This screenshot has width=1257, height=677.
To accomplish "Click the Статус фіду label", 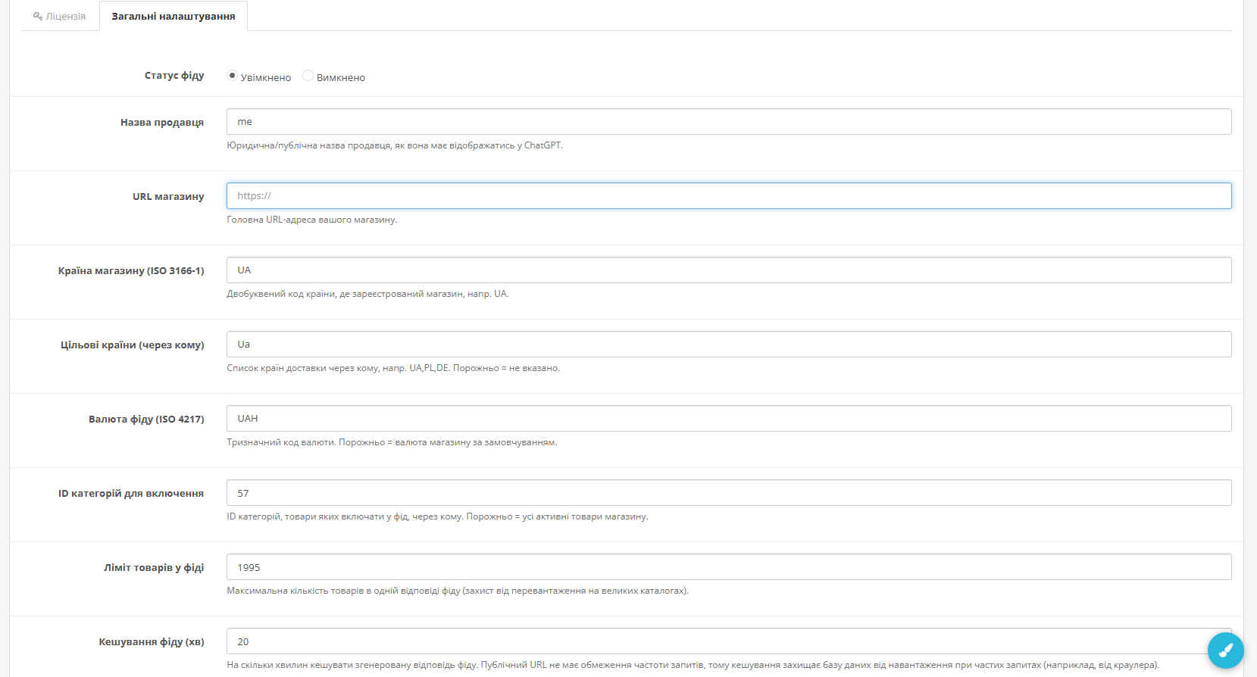I will click(174, 76).
